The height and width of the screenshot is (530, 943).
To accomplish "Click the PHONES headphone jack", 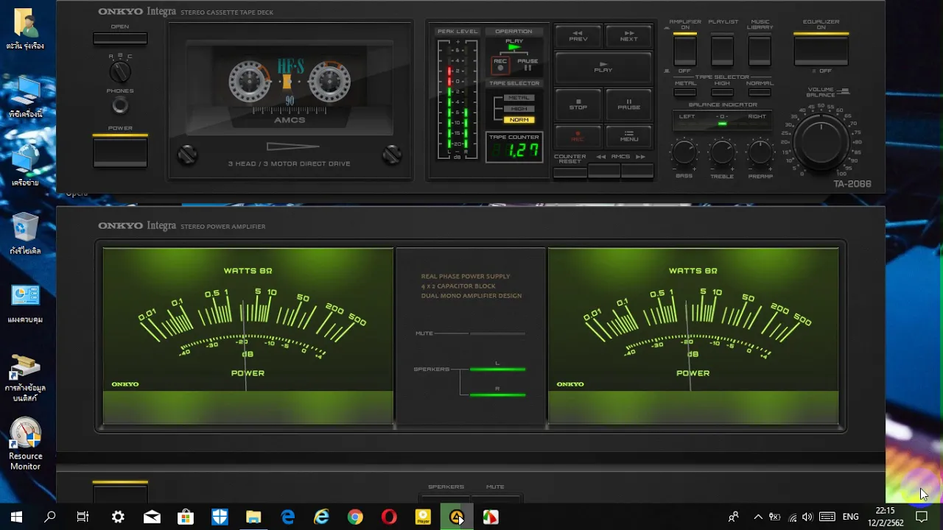I will pyautogui.click(x=119, y=106).
